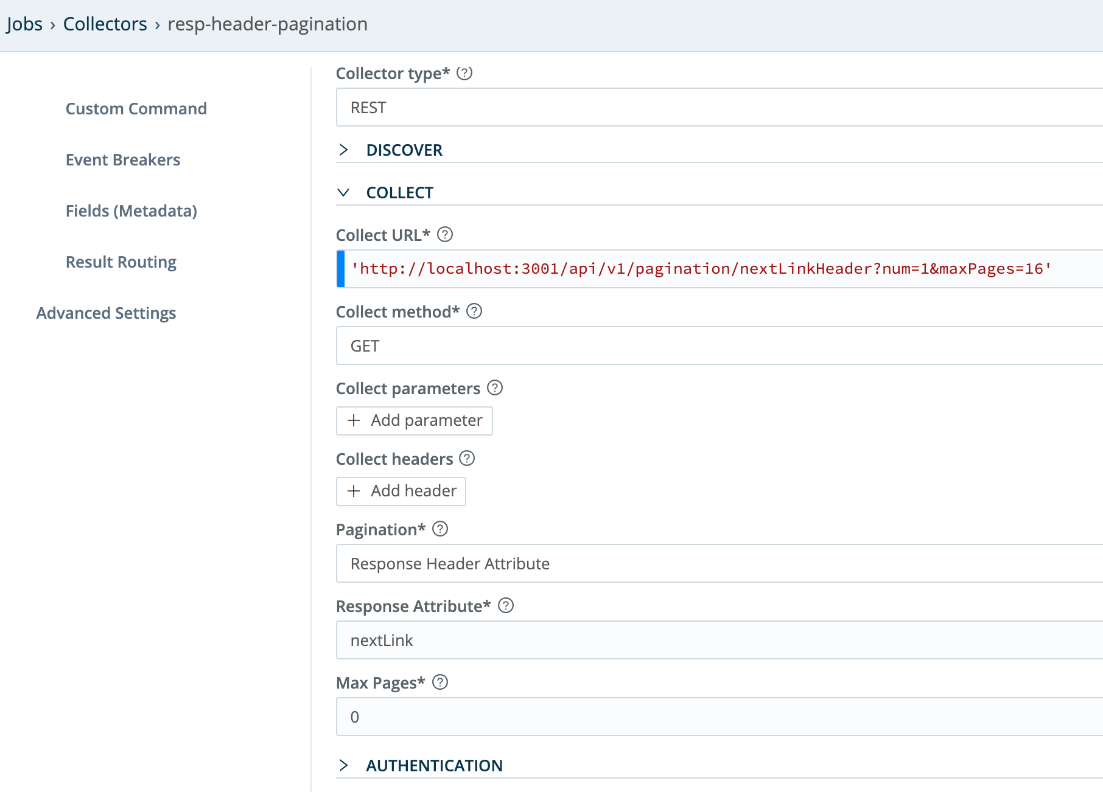Click the Collect parameters help icon

coord(495,387)
